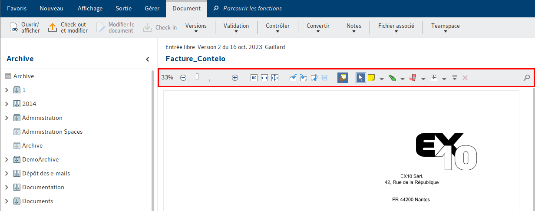Open the Gérer tab
Image resolution: width=535 pixels, height=211 pixels.
(x=152, y=8)
